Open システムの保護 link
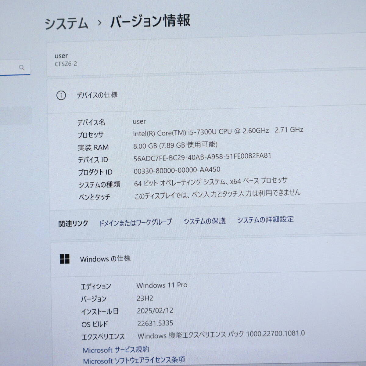366x366 pixels. tap(204, 221)
